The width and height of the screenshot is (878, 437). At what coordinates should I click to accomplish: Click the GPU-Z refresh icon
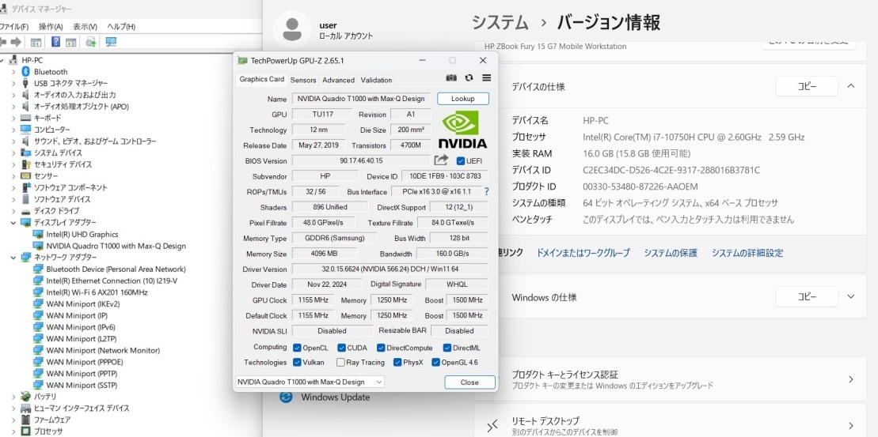(469, 77)
